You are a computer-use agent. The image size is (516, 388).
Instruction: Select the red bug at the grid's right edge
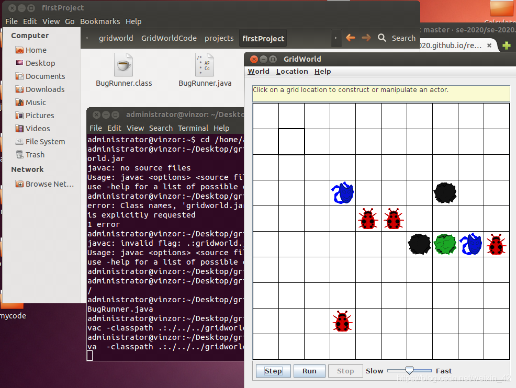(496, 244)
